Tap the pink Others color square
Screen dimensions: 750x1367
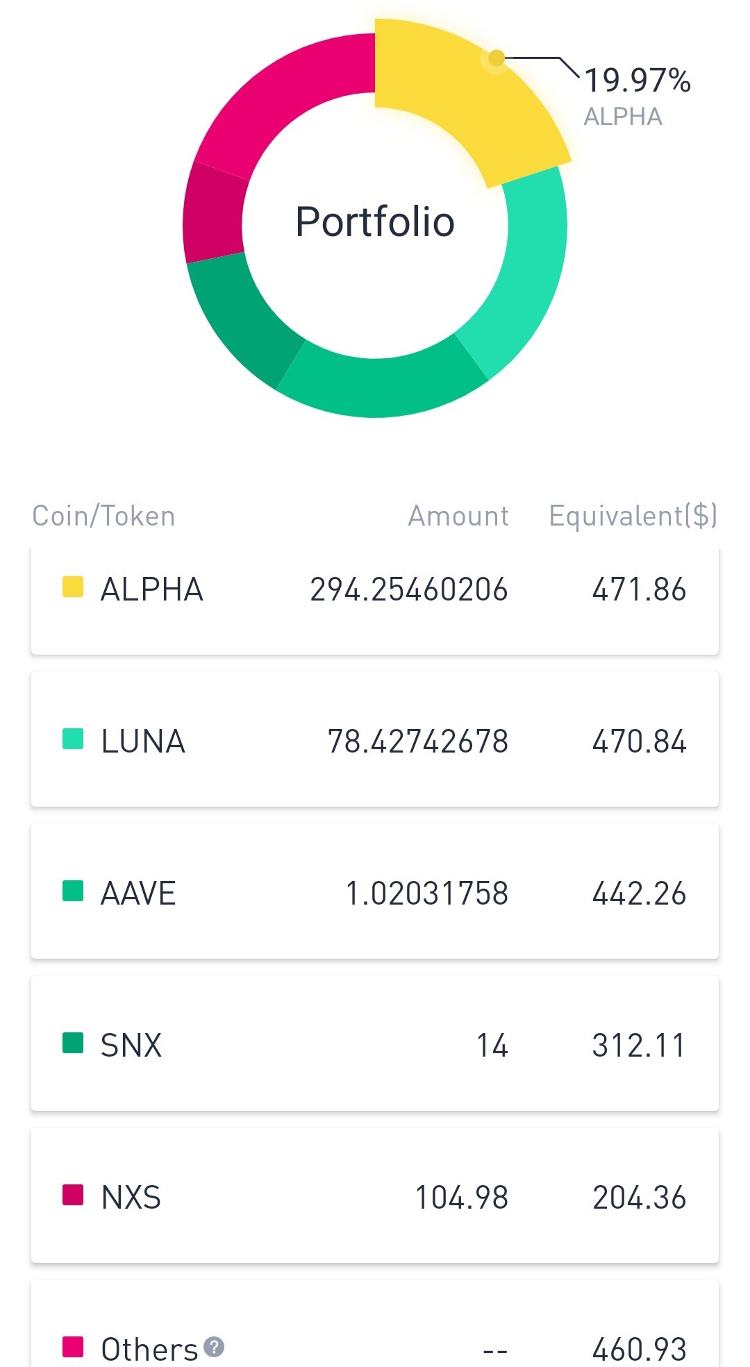73,1347
